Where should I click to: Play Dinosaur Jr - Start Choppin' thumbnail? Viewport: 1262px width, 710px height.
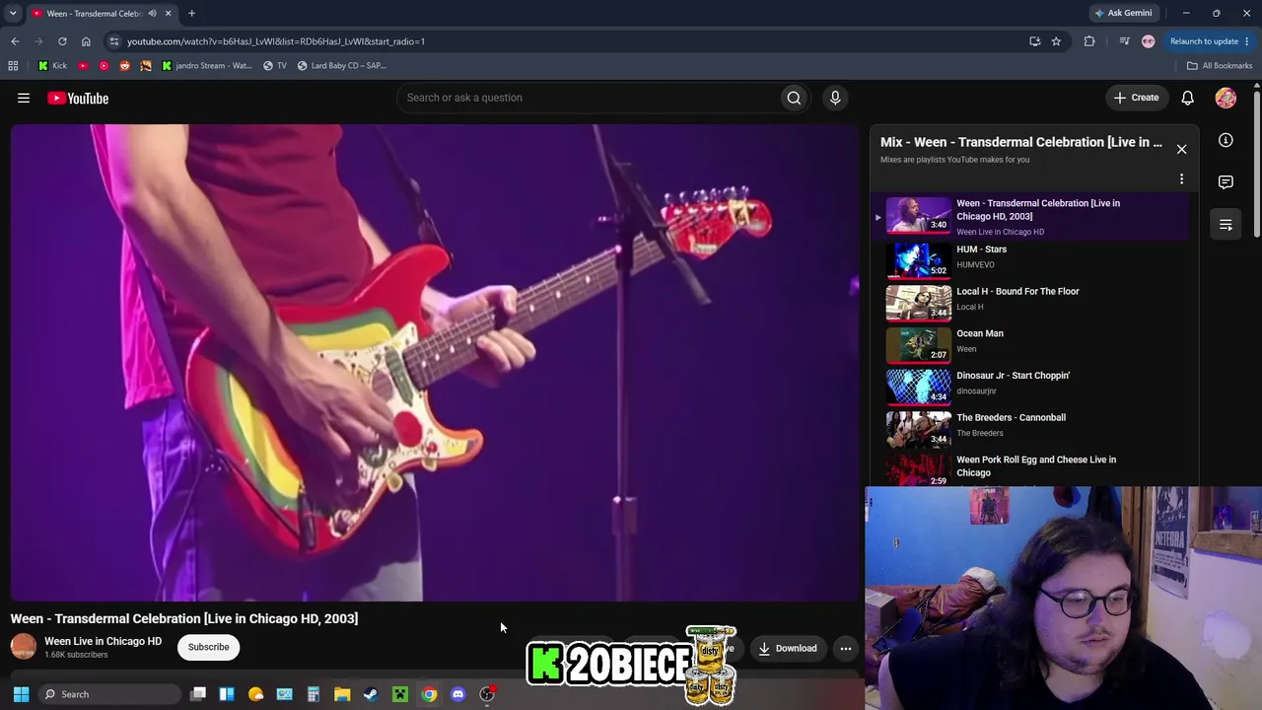tap(918, 387)
